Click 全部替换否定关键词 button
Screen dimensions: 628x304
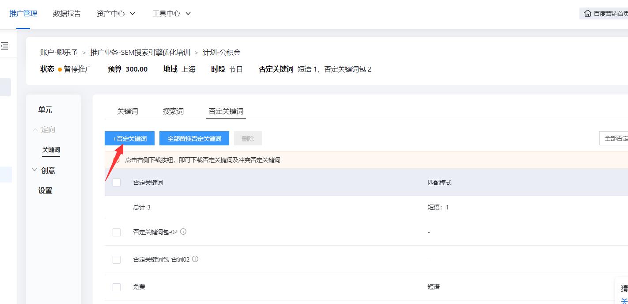[194, 138]
